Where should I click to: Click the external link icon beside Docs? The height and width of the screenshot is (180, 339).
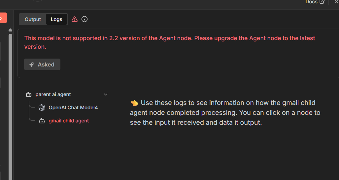click(x=322, y=2)
